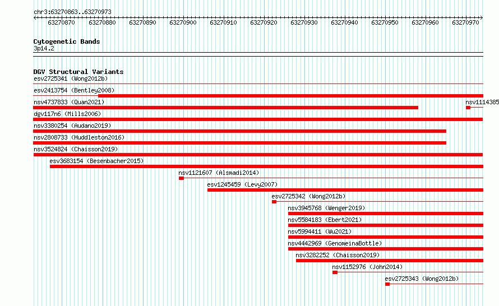Click the red bar under nsv3380254 (Audano2019)
Screen dimensions: 499x306
[x=239, y=131]
